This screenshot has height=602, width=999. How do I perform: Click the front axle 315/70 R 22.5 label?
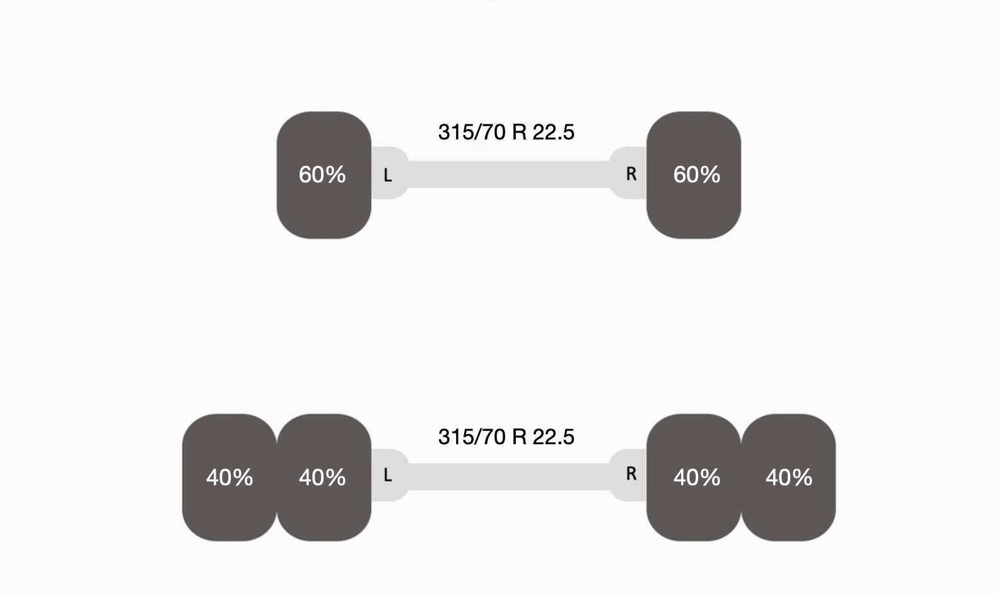pos(506,132)
